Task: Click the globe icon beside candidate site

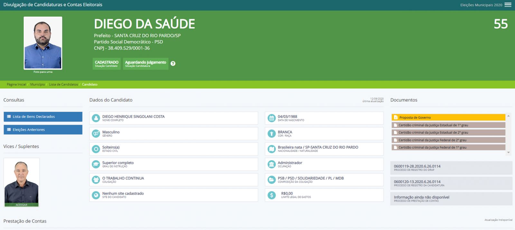Action: click(96, 195)
